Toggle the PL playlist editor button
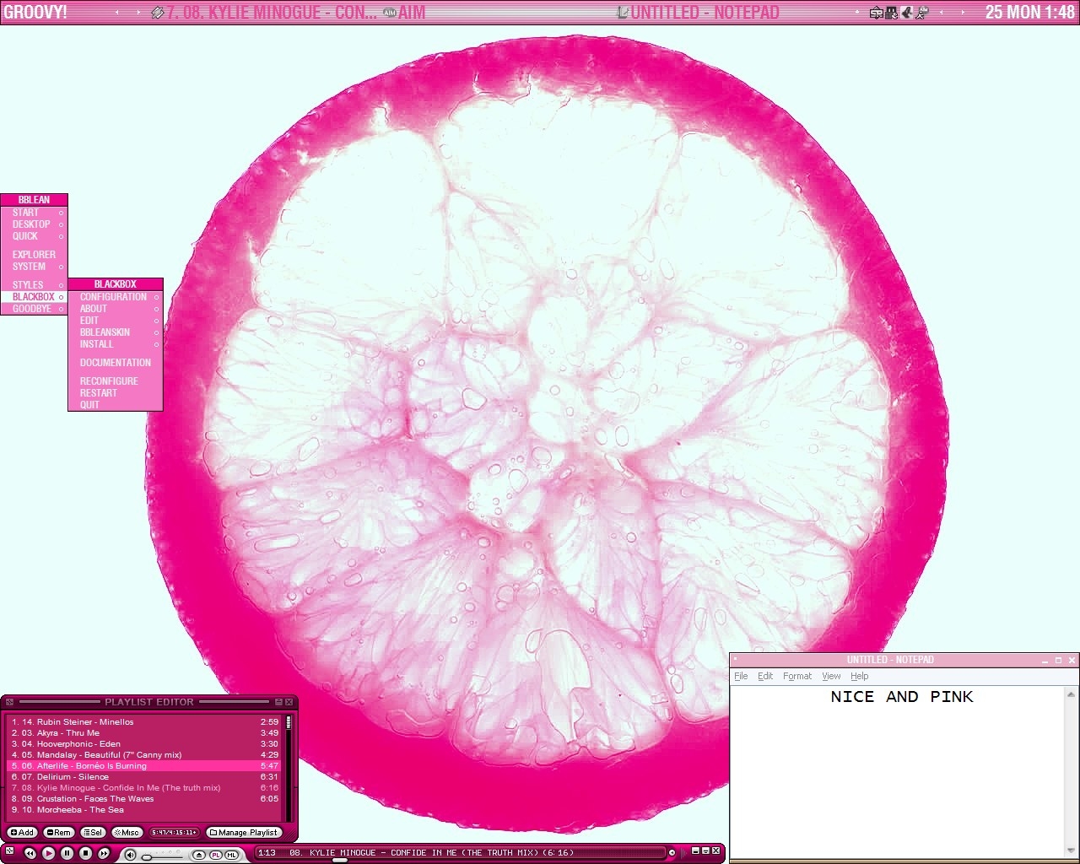This screenshot has height=864, width=1080. point(215,855)
